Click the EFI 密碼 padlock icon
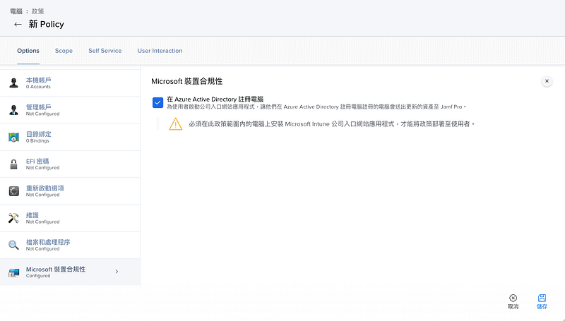The height and width of the screenshot is (321, 565). coord(13,164)
